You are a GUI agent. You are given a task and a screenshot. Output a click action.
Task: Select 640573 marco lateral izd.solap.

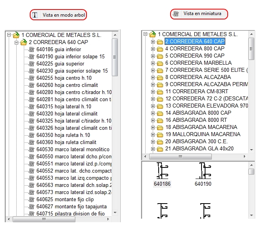(x=74, y=192)
